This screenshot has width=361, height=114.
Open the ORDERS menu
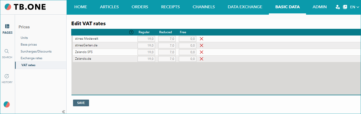click(x=140, y=7)
